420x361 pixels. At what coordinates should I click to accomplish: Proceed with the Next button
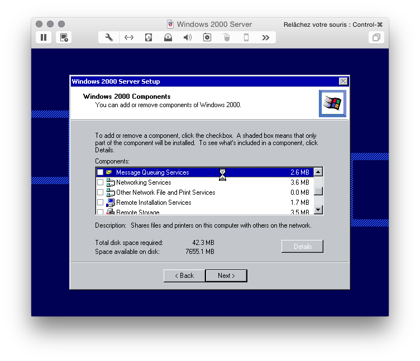tap(226, 276)
